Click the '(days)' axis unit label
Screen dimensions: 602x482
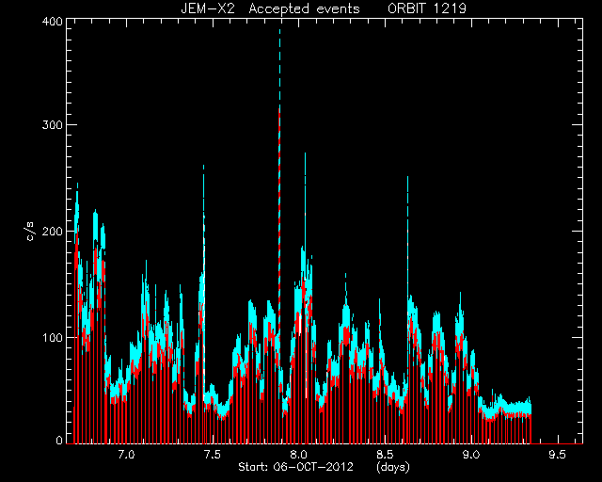[x=393, y=467]
